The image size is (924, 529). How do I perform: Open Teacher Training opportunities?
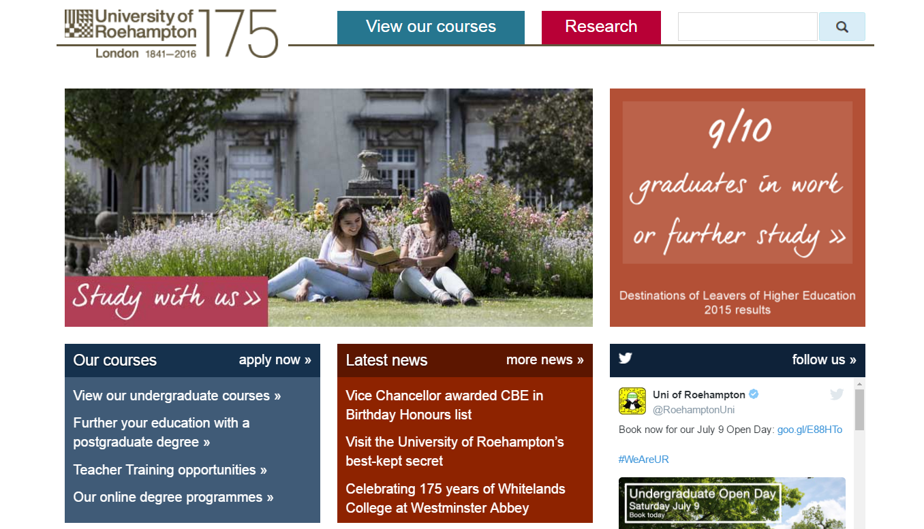point(170,470)
